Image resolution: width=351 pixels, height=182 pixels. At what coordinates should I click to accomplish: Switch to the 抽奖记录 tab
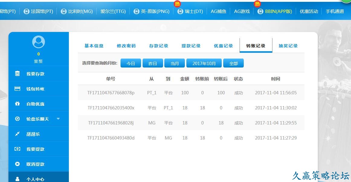(288, 46)
